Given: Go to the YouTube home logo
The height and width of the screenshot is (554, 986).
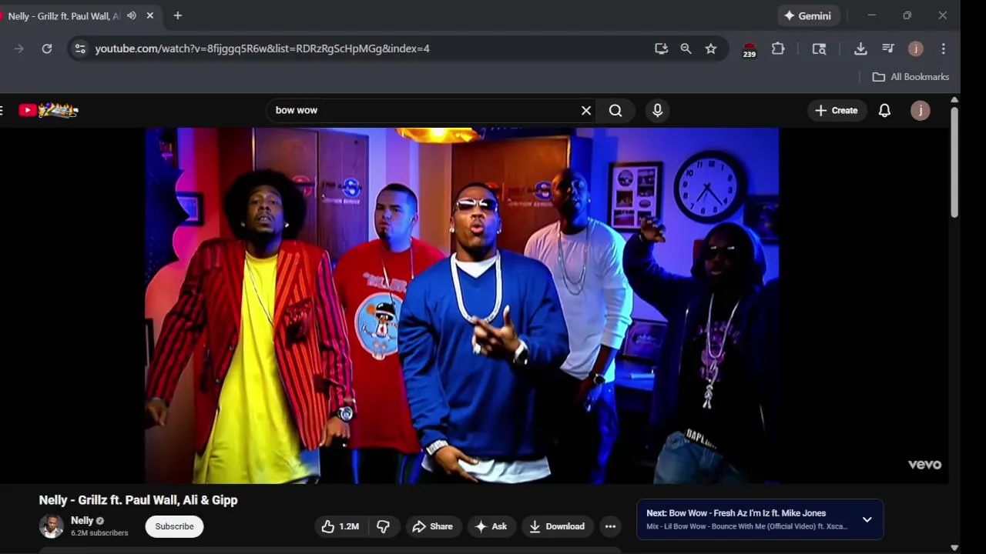Looking at the screenshot, I should point(49,110).
